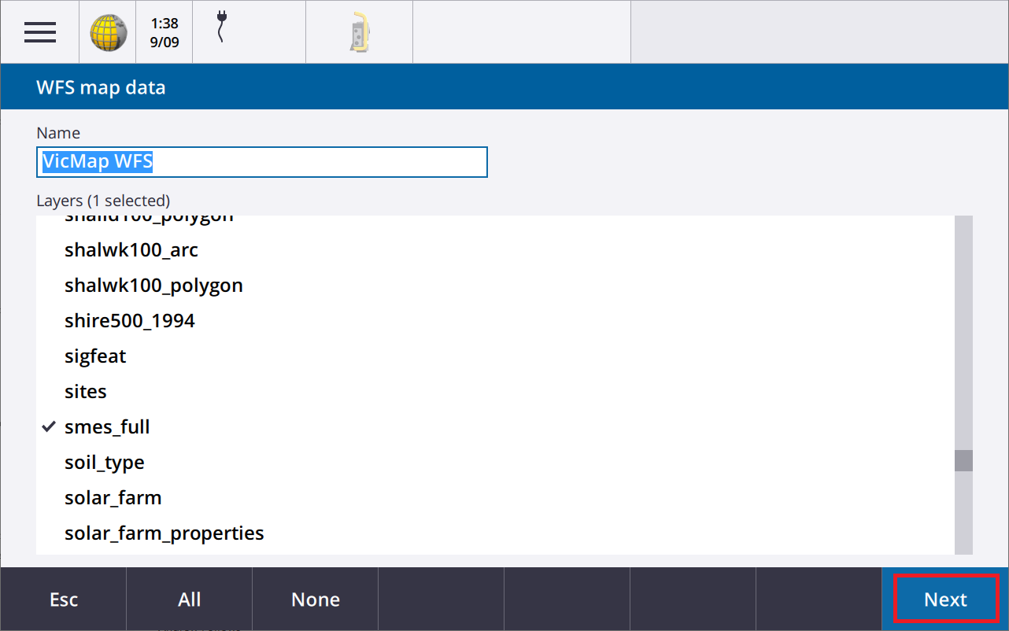Select the solar_farm_properties layer
Screen dimensions: 1009x631
click(164, 533)
